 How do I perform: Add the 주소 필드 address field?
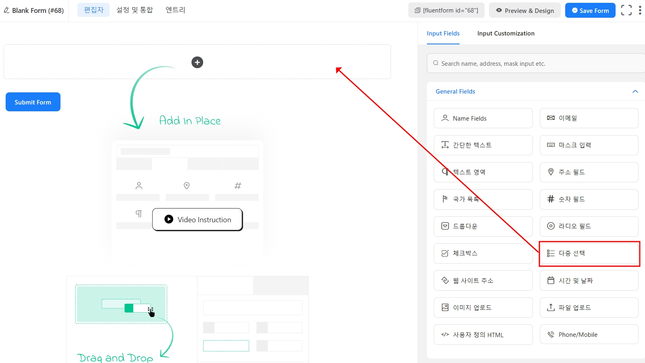[x=589, y=172]
